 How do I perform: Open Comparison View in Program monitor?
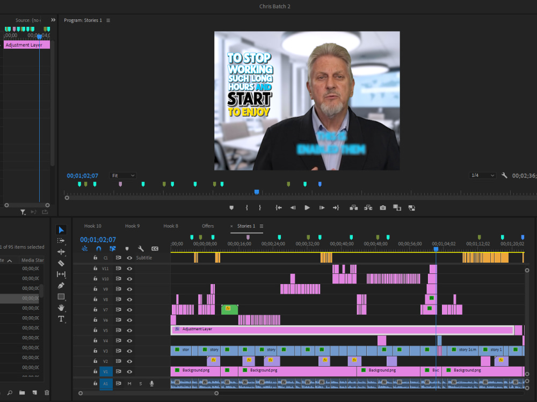tap(397, 207)
